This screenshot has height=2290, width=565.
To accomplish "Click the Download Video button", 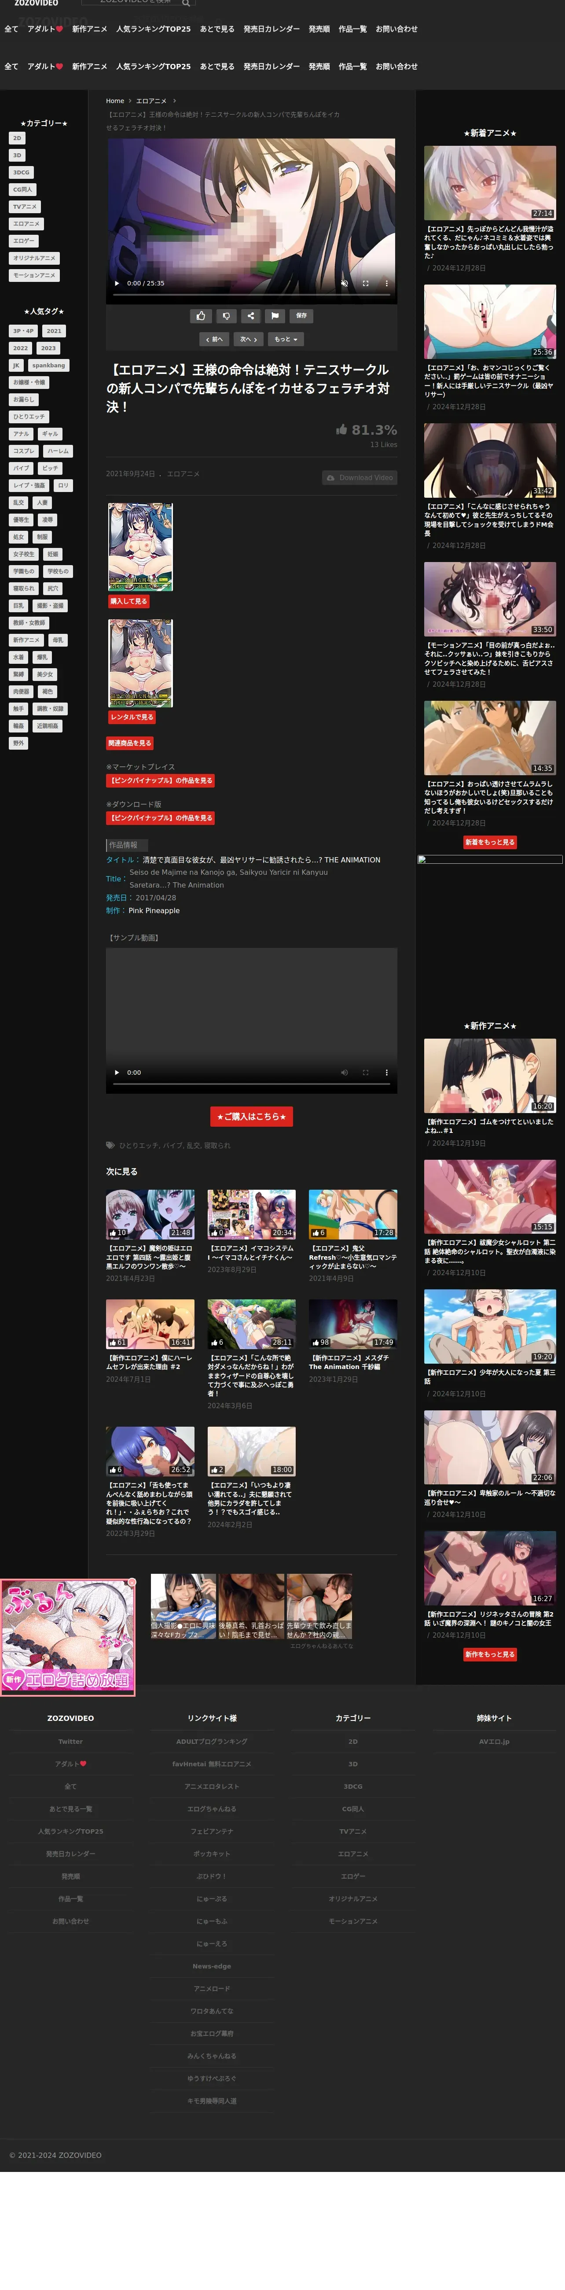I will tap(360, 477).
